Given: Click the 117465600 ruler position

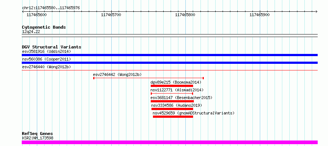Looking at the screenshot, I should 37,15.
